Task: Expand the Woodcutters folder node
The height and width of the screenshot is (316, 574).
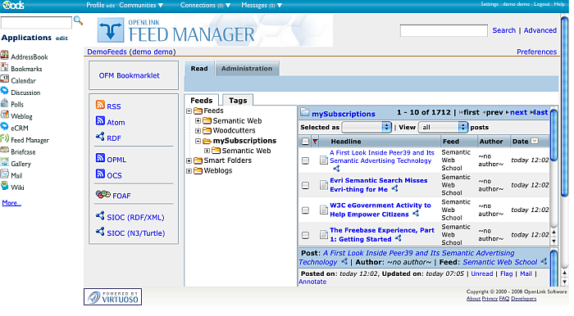Action: pyautogui.click(x=198, y=130)
